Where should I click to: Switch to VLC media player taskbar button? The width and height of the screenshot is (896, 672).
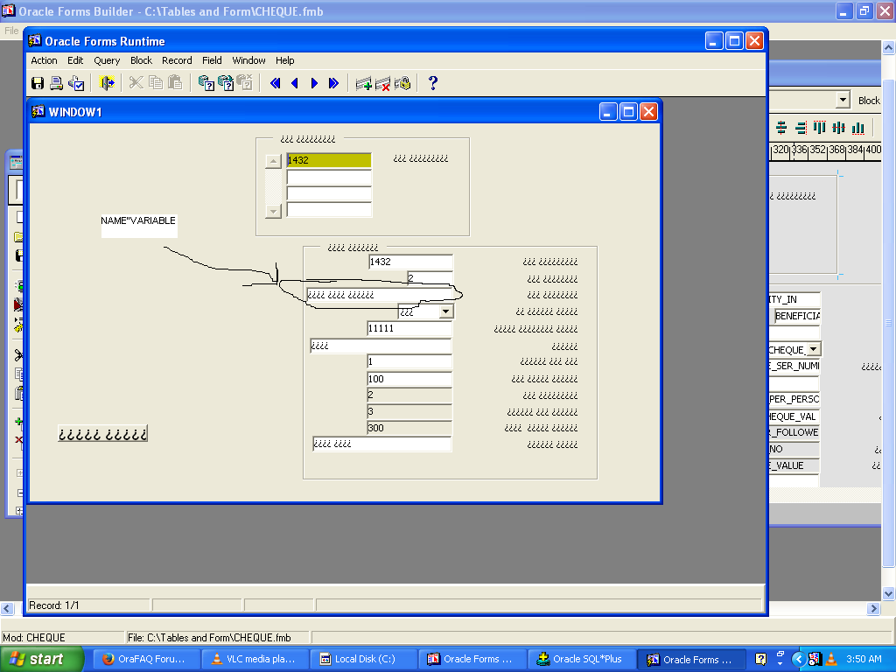point(255,659)
